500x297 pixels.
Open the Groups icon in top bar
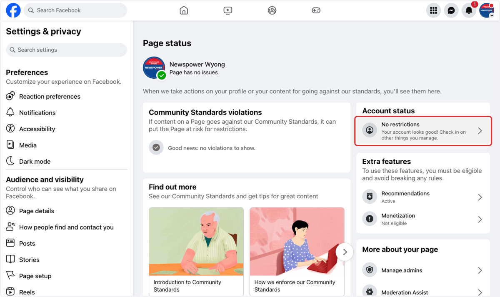pyautogui.click(x=272, y=10)
